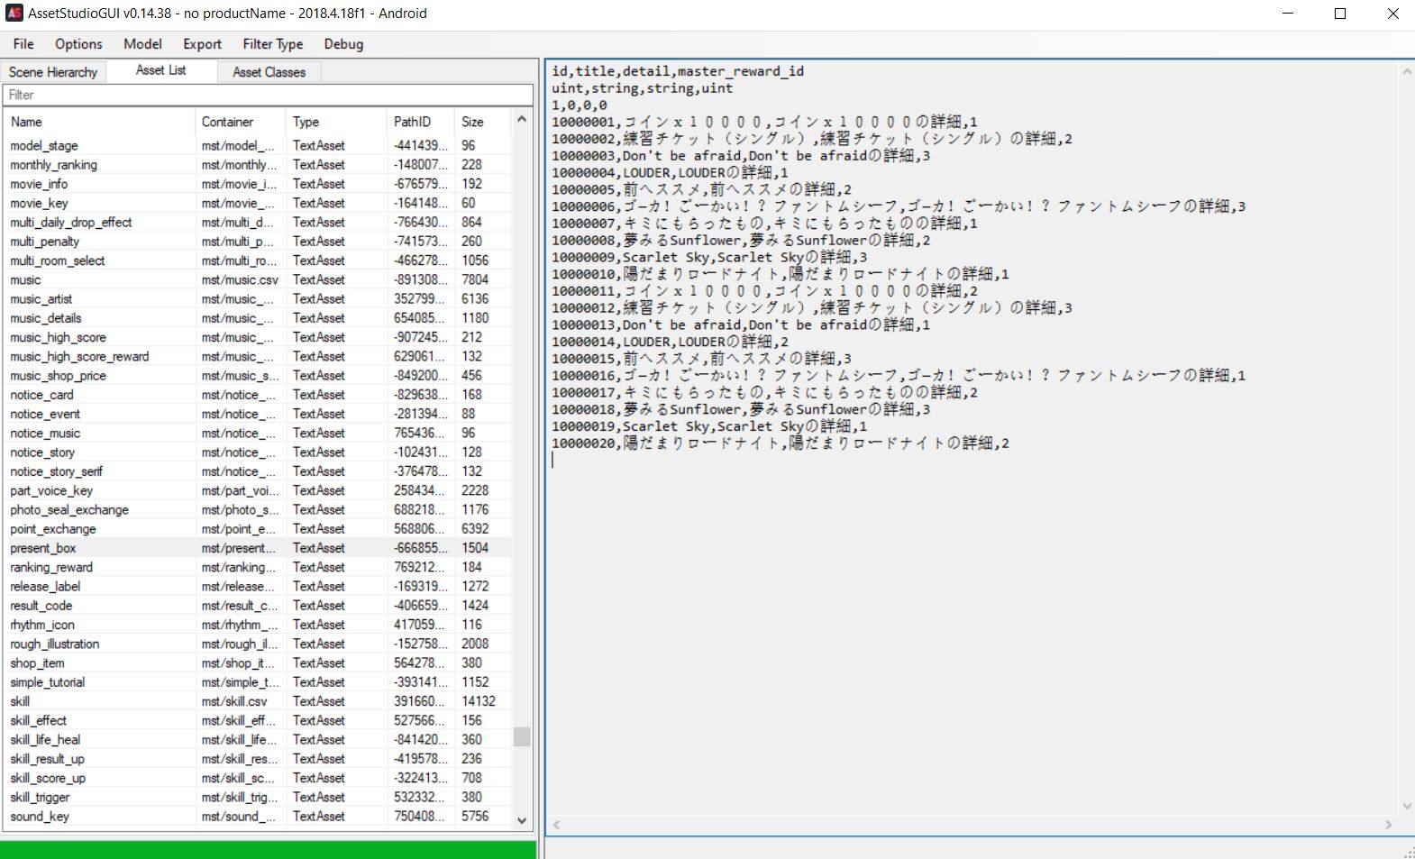Image resolution: width=1415 pixels, height=859 pixels.
Task: Click the asset list scroll-down arrow
Action: [522, 820]
